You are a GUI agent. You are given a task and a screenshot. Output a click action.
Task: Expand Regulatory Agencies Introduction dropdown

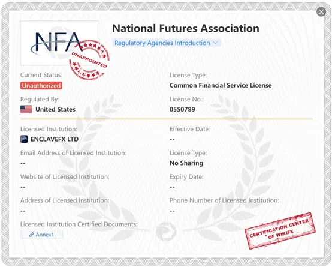(167, 43)
